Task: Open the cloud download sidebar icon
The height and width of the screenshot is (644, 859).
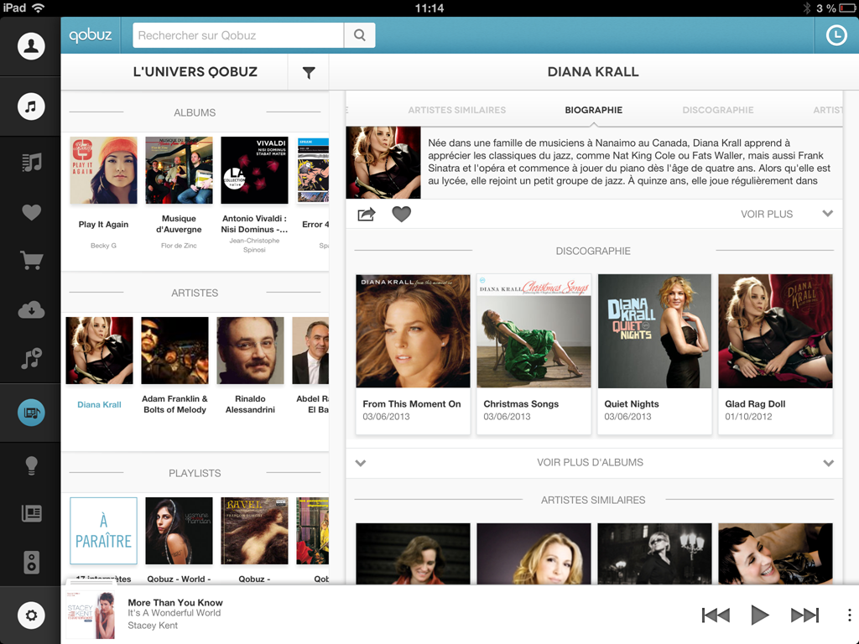Action: [x=31, y=310]
